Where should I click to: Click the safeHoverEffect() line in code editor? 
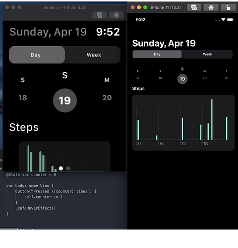pos(36,208)
